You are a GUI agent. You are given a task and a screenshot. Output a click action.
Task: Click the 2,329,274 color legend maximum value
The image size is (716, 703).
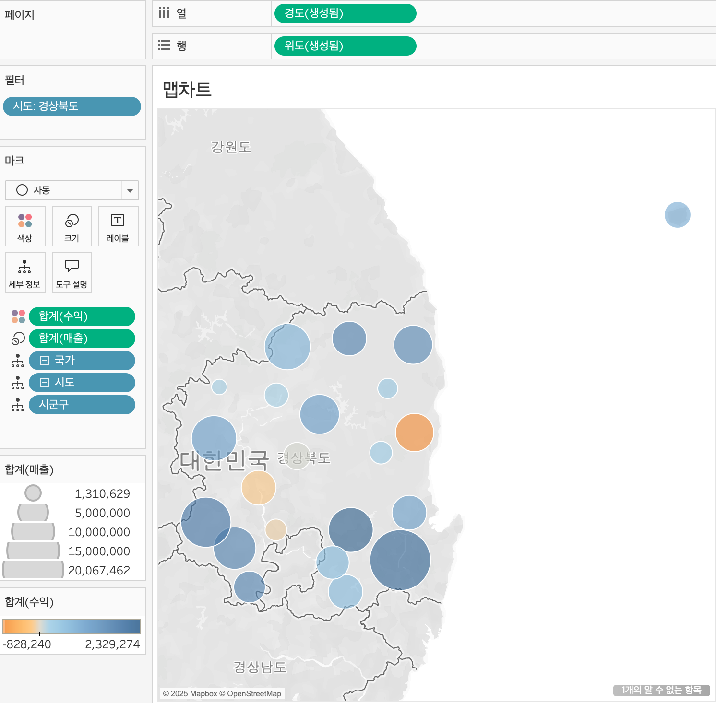(113, 644)
